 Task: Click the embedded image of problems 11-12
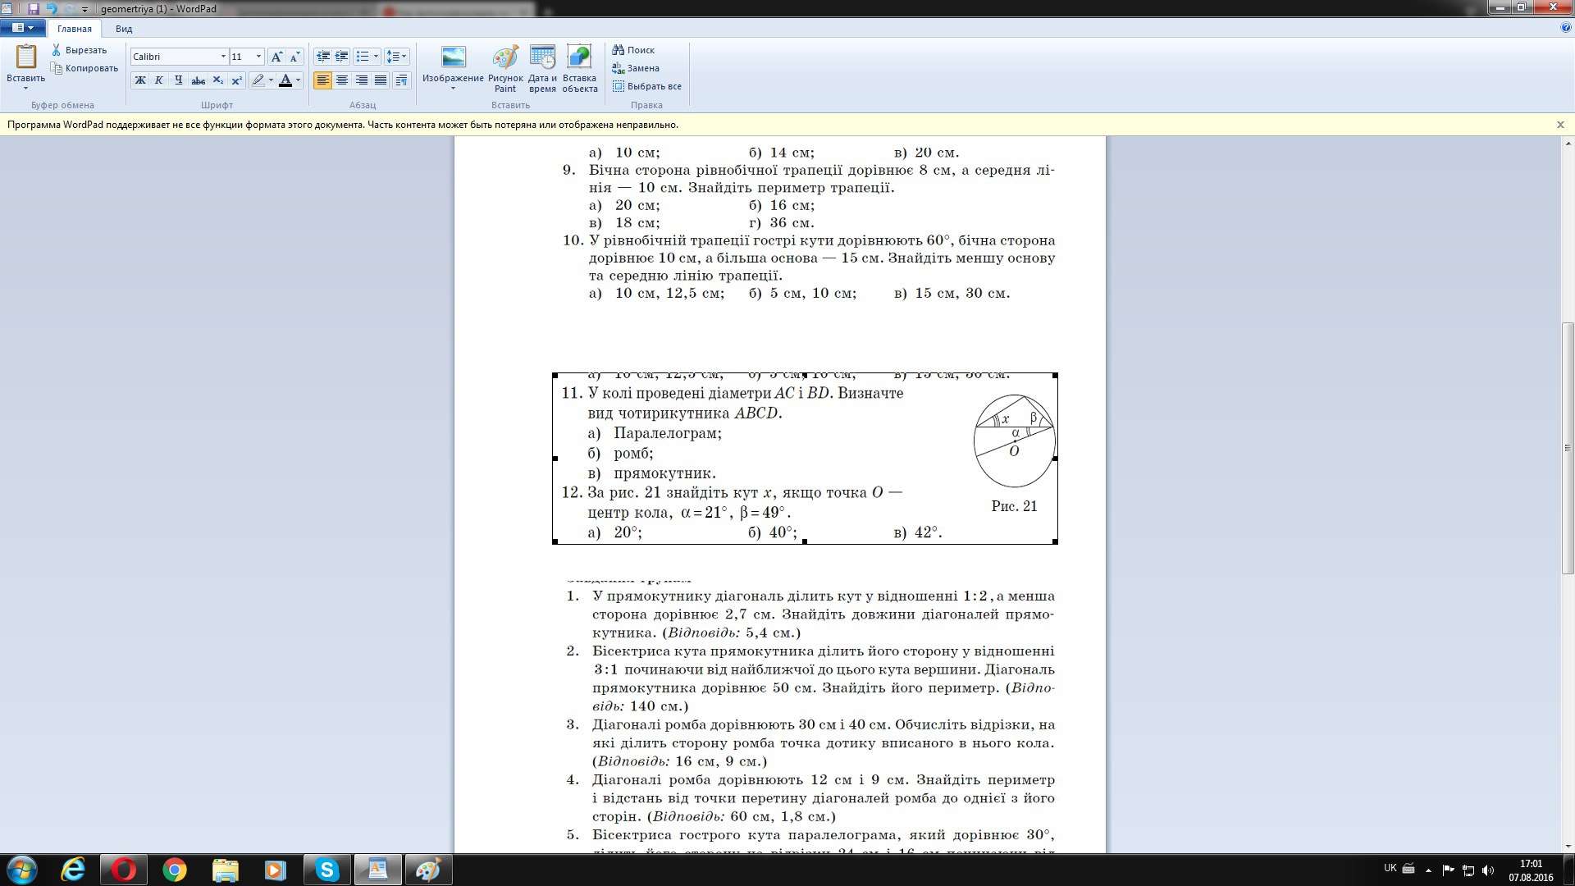[x=805, y=459]
